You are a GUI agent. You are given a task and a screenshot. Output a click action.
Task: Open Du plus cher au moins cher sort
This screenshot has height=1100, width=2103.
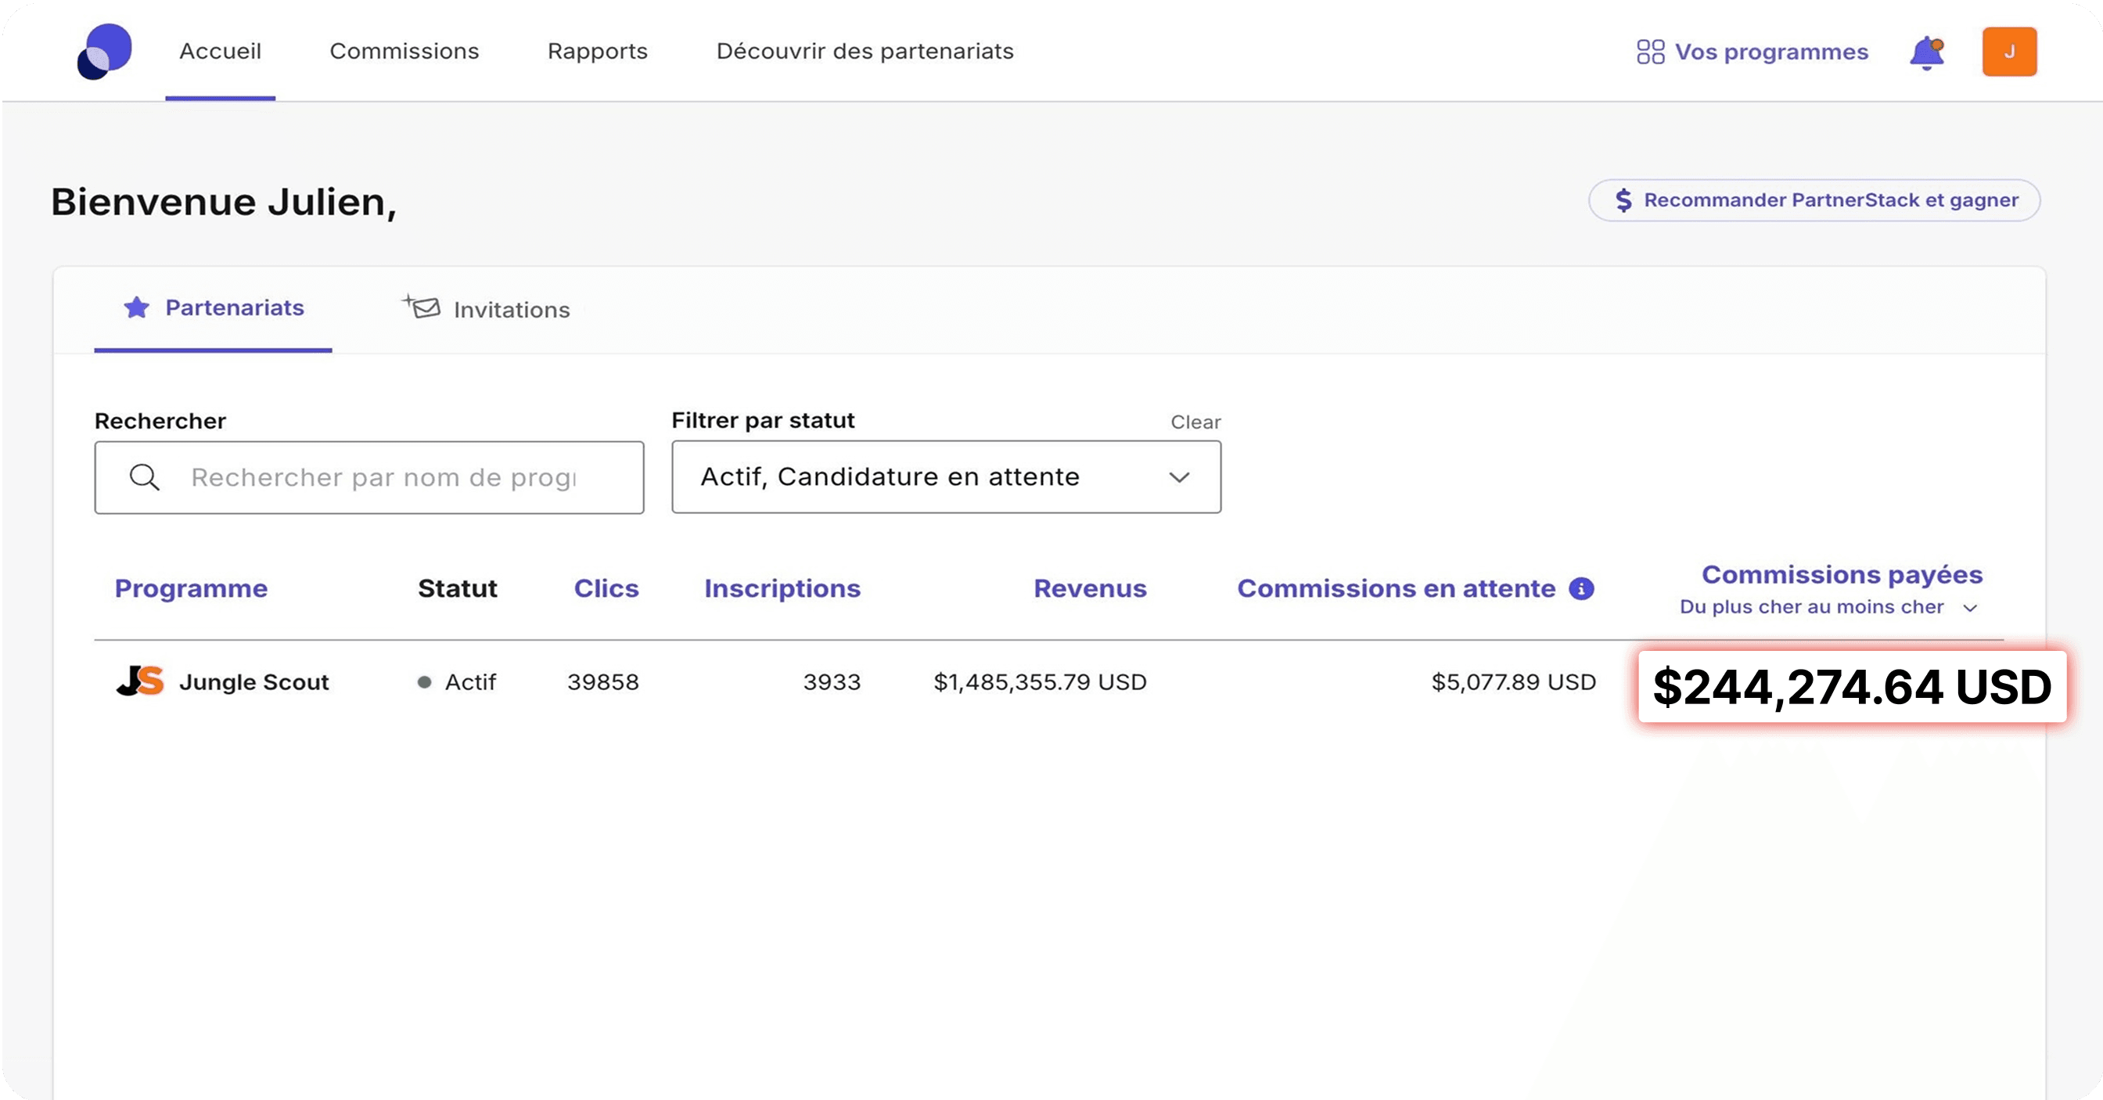click(1827, 607)
